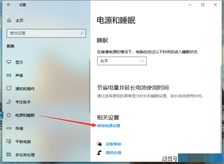This screenshot has height=164, width=224.
Task: Open 多任务处理 settings page
Action: 25,155
